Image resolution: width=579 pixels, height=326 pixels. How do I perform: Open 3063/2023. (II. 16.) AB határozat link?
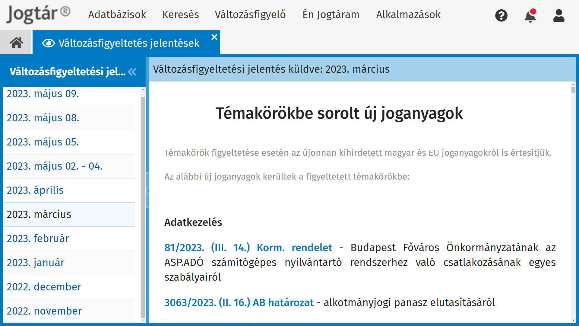click(239, 302)
